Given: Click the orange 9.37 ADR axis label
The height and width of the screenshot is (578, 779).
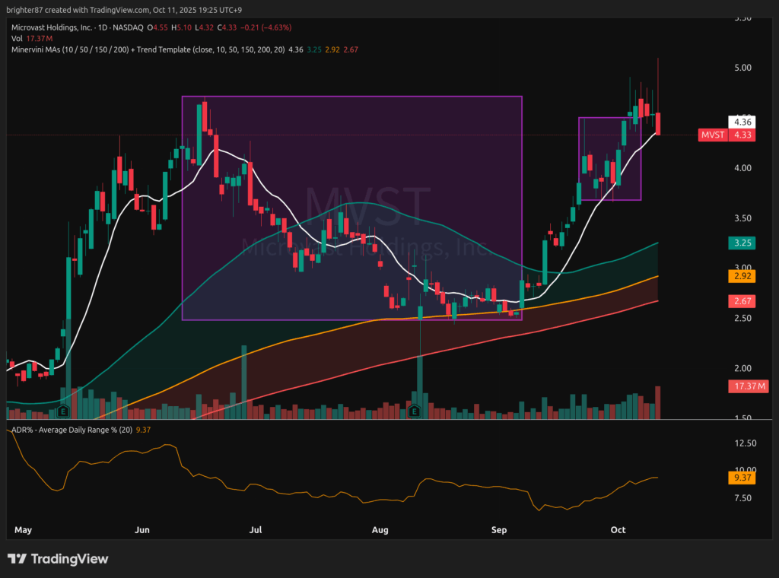Looking at the screenshot, I should point(741,478).
